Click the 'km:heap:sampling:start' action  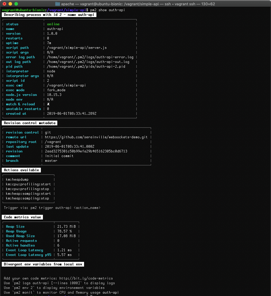[x=28, y=194]
